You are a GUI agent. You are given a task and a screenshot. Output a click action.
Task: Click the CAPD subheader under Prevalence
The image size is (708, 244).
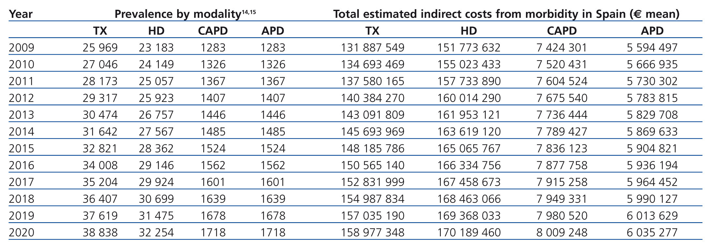point(213,31)
